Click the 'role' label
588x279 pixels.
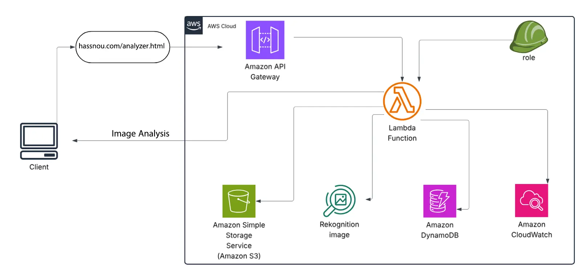(x=528, y=58)
